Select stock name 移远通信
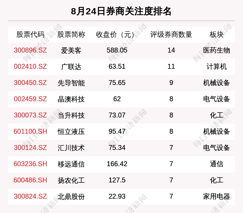The image size is (243, 213). (71, 164)
